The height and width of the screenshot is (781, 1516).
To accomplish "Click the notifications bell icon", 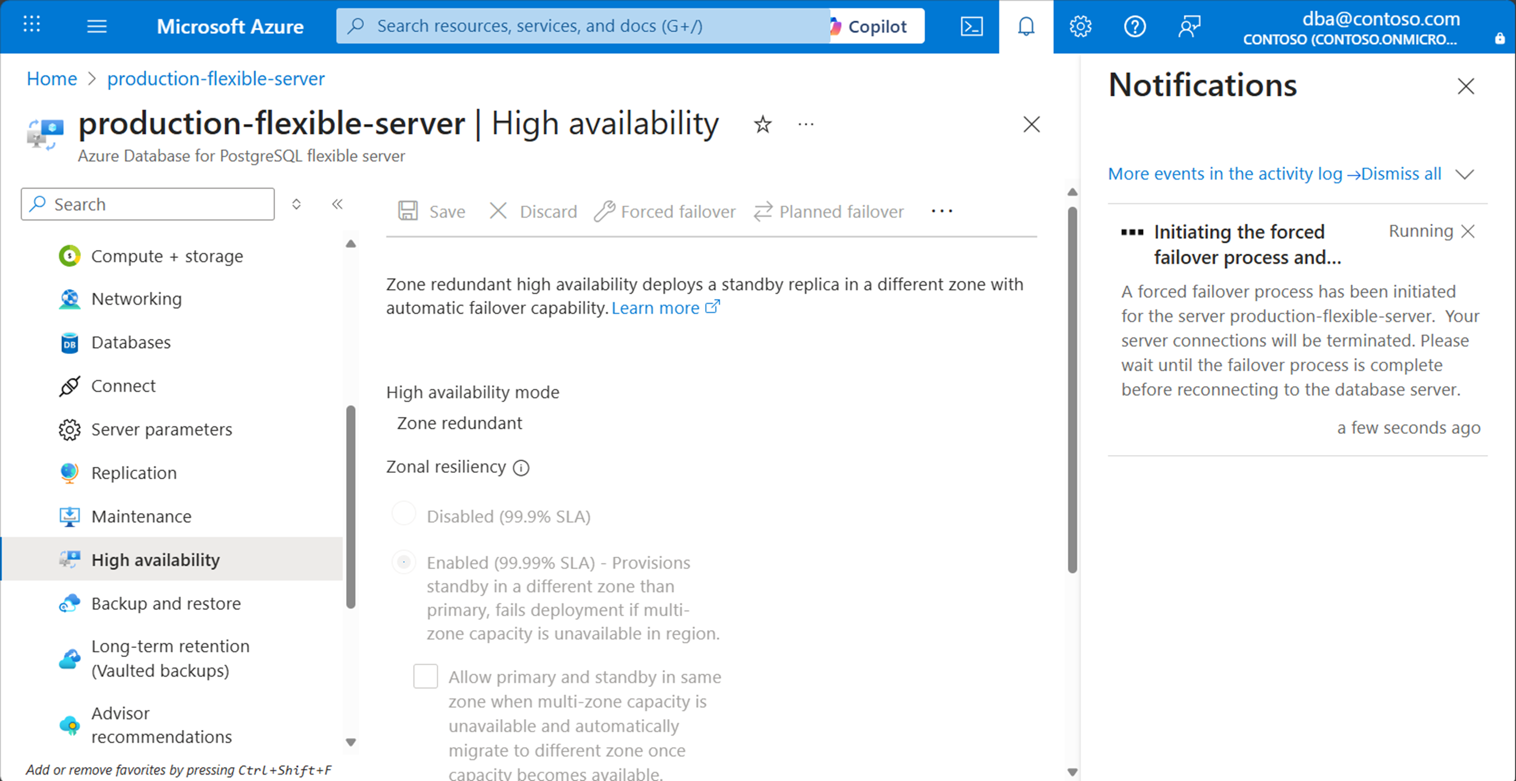I will (x=1026, y=26).
